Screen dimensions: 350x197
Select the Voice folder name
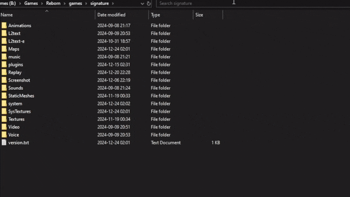click(x=14, y=135)
